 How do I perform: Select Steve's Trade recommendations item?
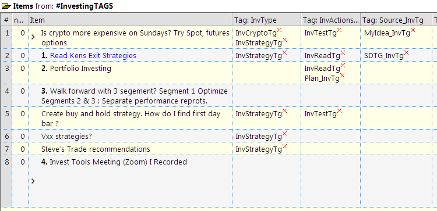click(96, 149)
